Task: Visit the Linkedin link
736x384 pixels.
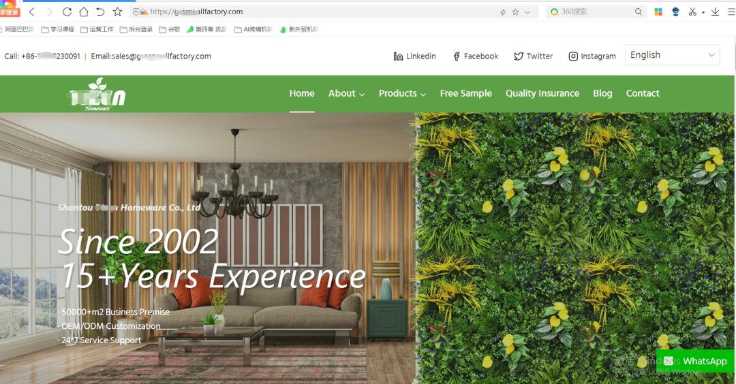Action: point(414,57)
